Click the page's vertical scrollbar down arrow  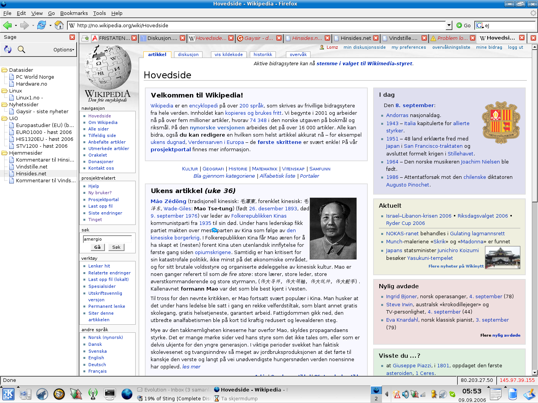(535, 372)
